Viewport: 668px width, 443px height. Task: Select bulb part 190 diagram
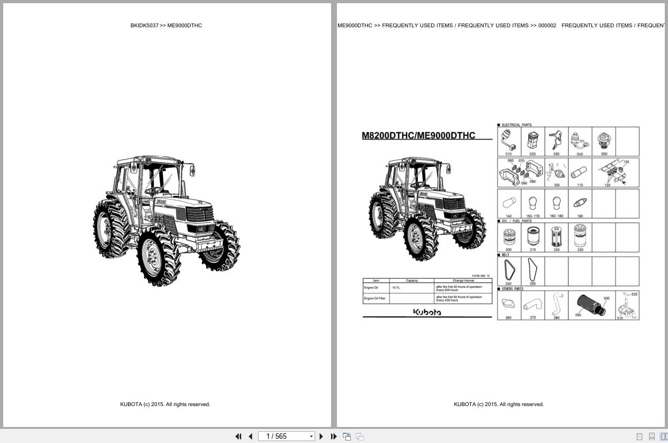[x=580, y=204]
